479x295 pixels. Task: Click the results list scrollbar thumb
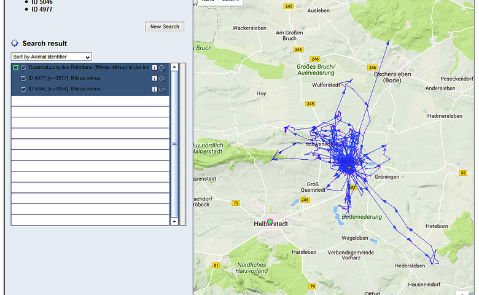point(174,144)
